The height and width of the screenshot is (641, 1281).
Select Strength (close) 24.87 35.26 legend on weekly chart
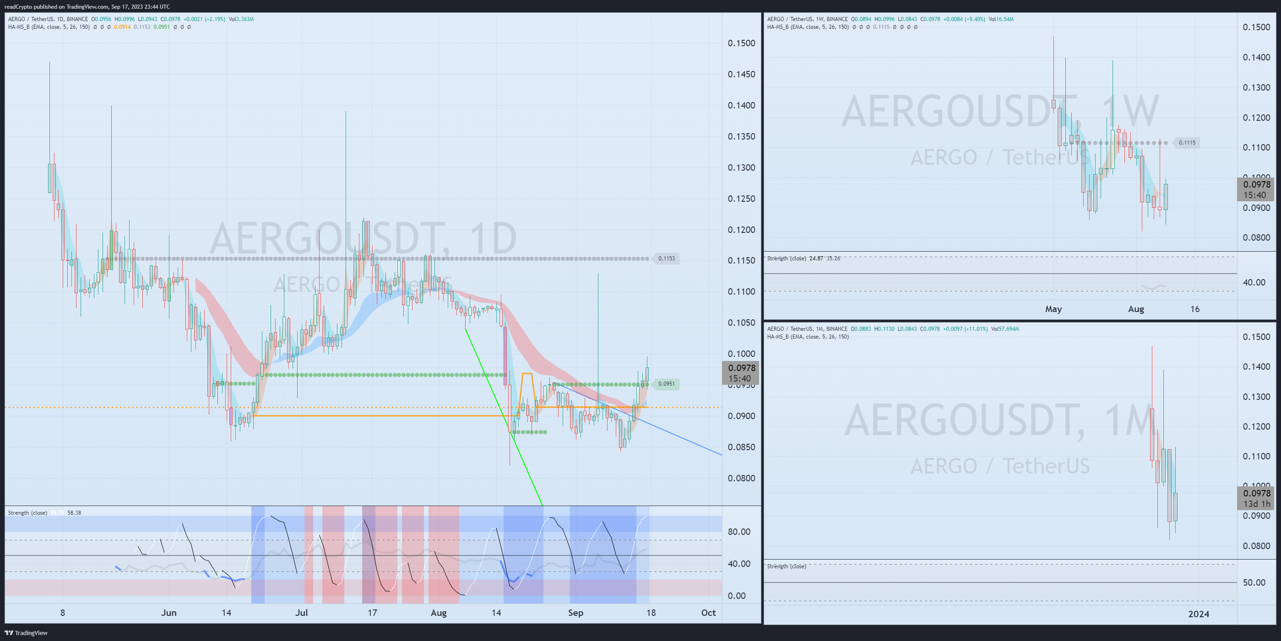[x=803, y=259]
